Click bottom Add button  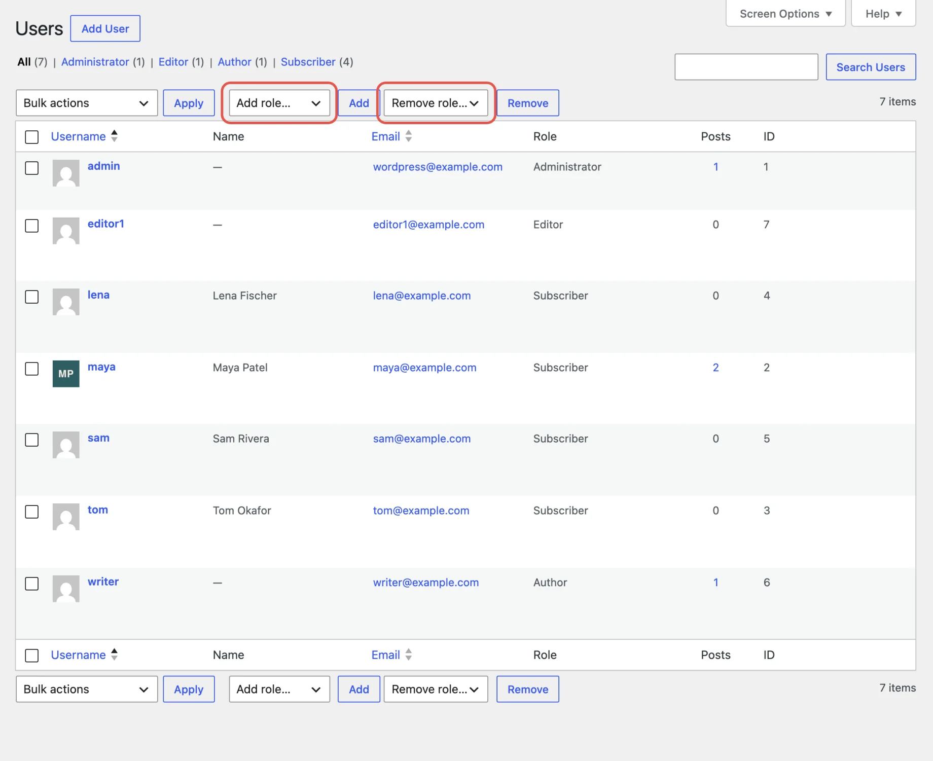click(x=359, y=689)
